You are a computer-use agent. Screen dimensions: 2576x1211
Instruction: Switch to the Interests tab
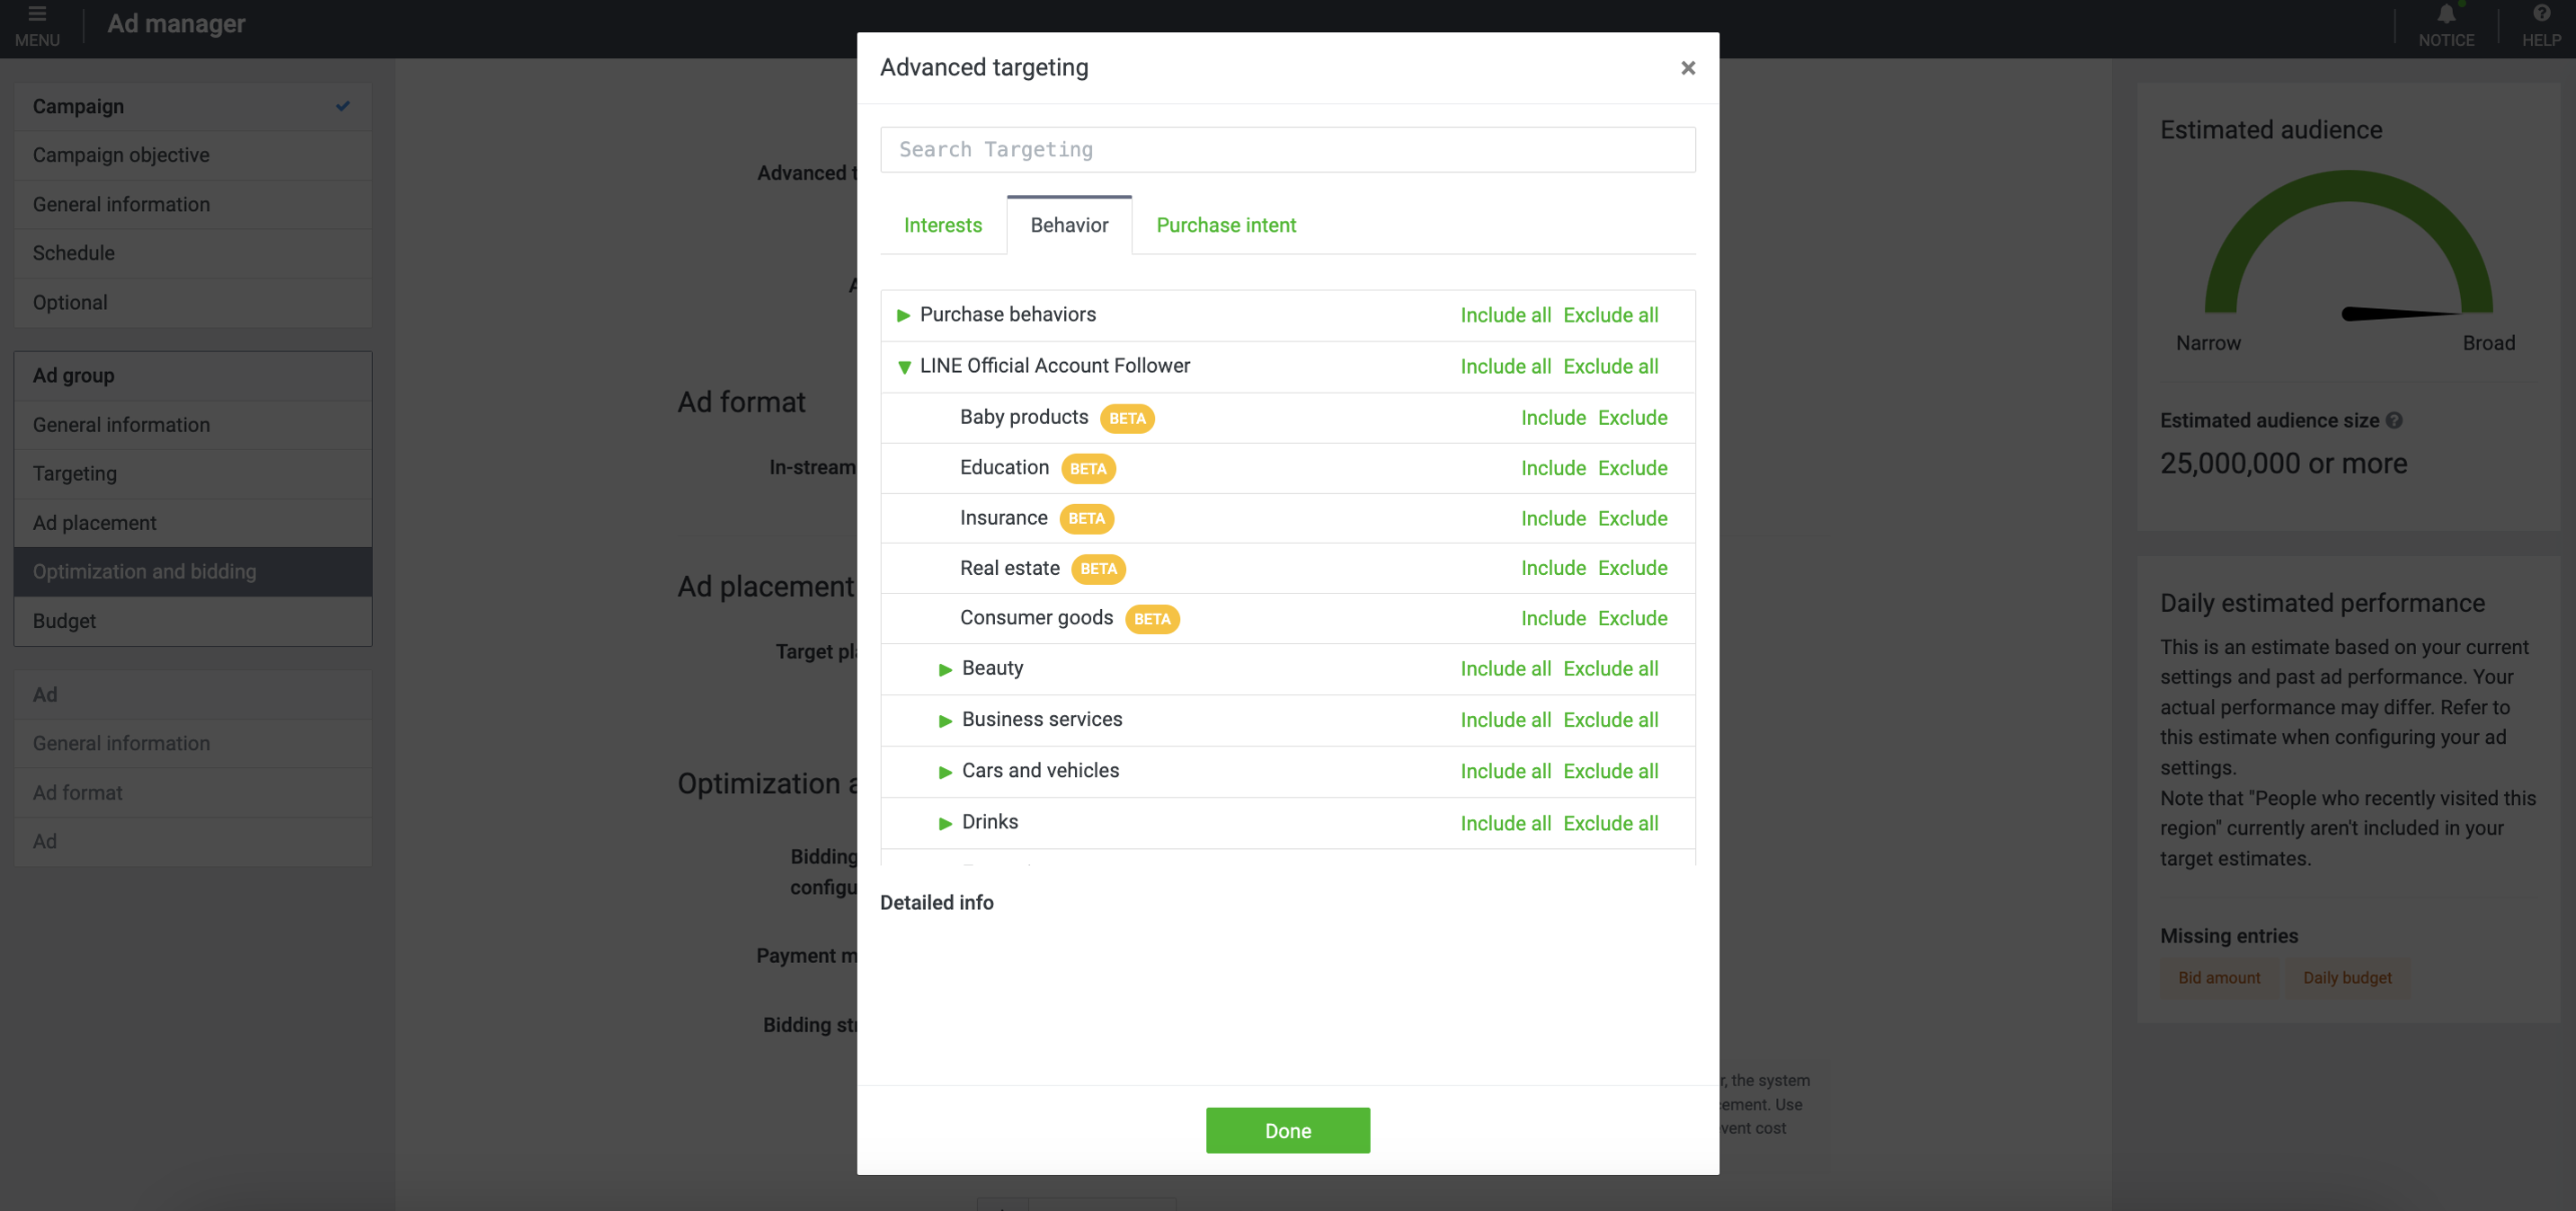(x=943, y=225)
